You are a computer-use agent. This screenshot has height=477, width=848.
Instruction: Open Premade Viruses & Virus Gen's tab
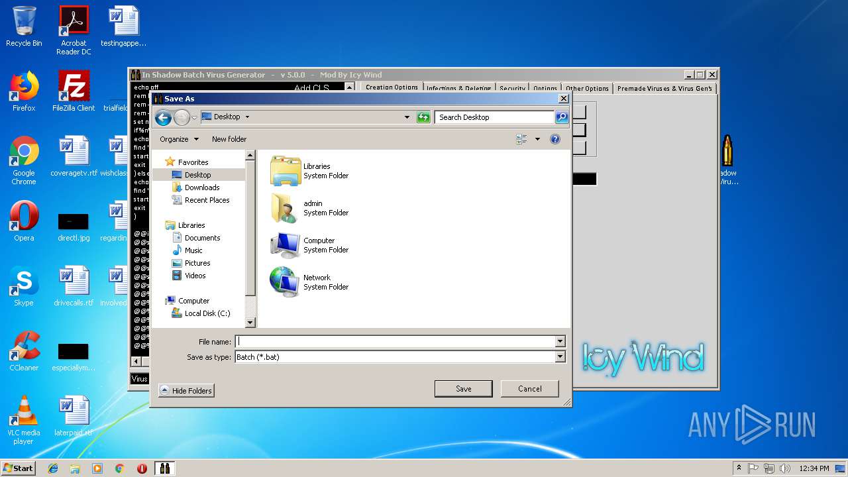(x=664, y=88)
